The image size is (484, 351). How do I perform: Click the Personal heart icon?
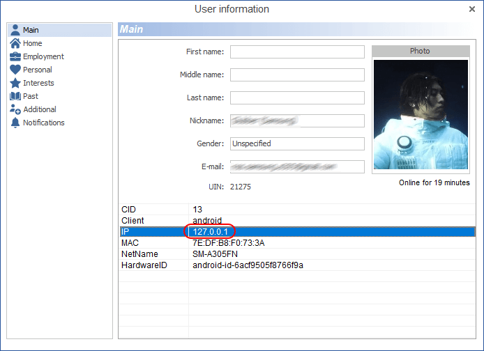pos(15,70)
